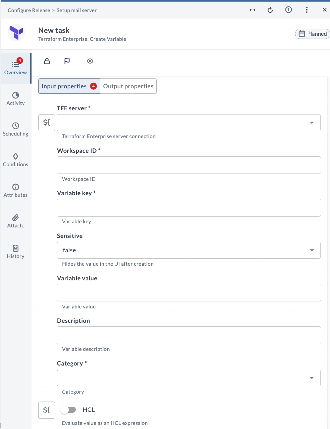Open the three-dot more options menu

(307, 10)
